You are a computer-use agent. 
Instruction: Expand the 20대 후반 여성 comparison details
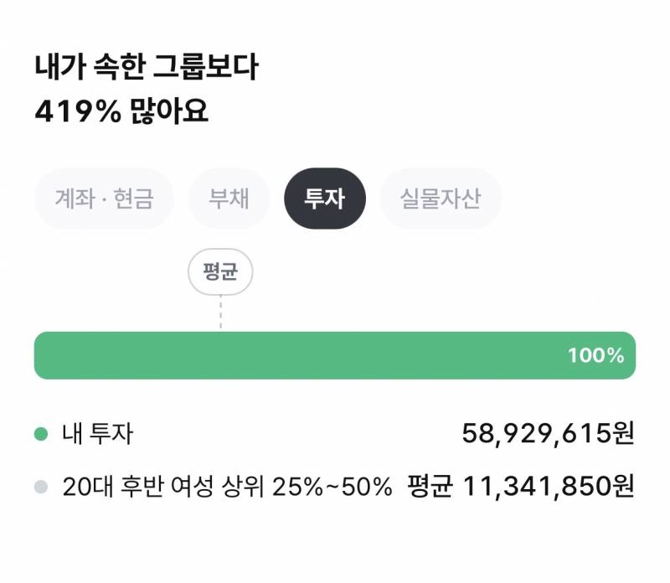coord(226,484)
